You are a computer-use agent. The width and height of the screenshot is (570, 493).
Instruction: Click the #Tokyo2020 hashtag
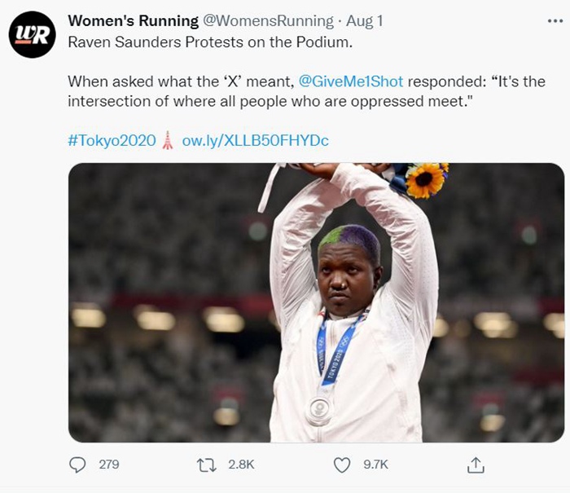click(112, 140)
